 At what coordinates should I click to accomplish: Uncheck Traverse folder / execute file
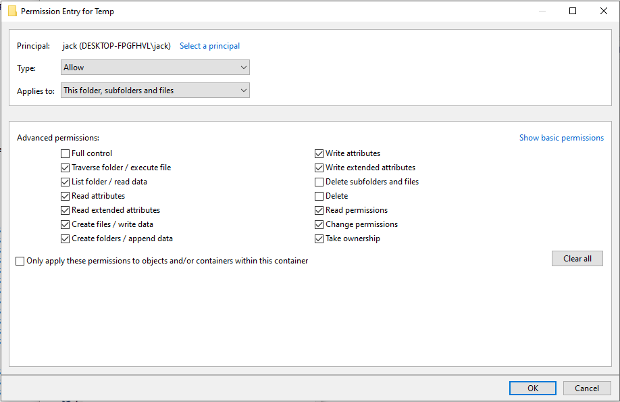coord(66,168)
